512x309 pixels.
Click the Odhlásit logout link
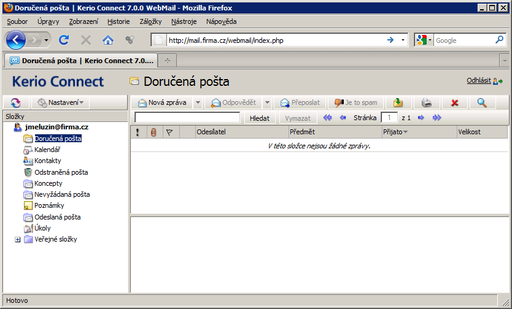point(479,80)
